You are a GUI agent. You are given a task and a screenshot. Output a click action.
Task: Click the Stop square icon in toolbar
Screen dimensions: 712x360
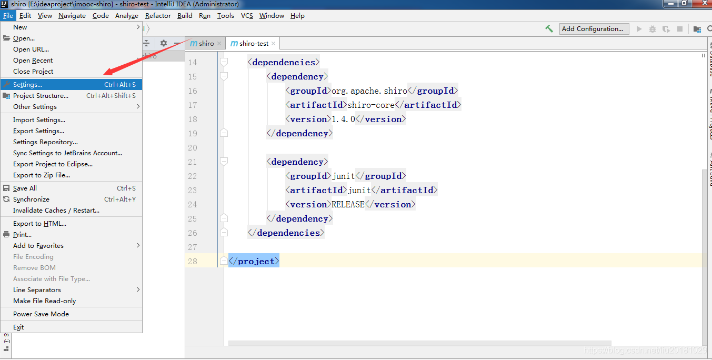(x=680, y=29)
